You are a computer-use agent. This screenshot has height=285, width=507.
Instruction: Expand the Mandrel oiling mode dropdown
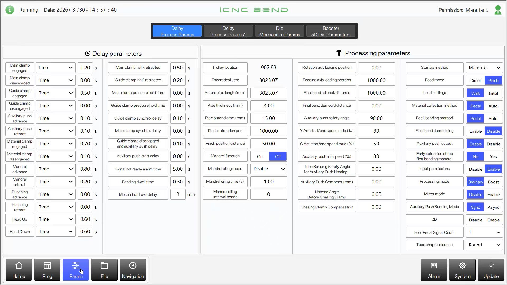269,169
